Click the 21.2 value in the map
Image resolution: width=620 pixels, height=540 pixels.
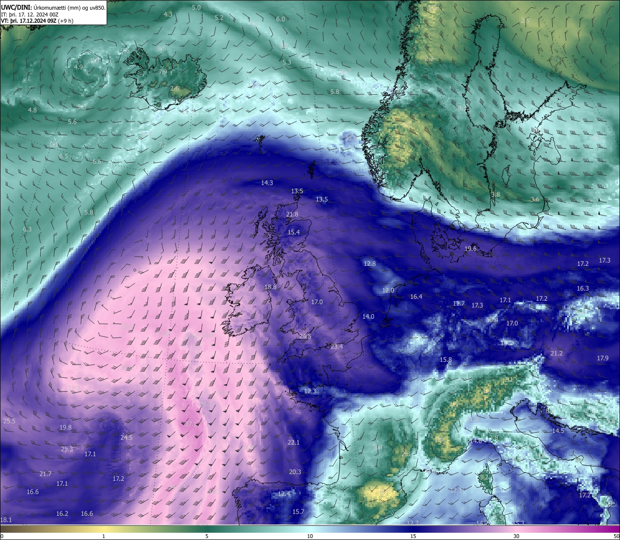tap(557, 353)
